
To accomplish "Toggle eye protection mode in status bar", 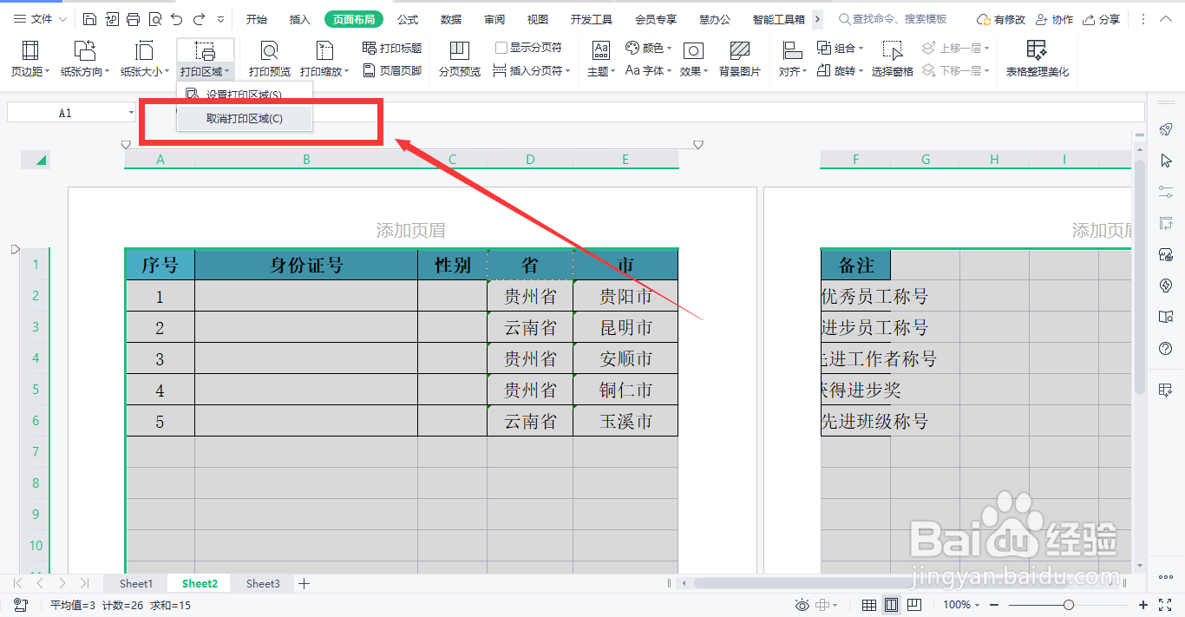I will [x=802, y=604].
